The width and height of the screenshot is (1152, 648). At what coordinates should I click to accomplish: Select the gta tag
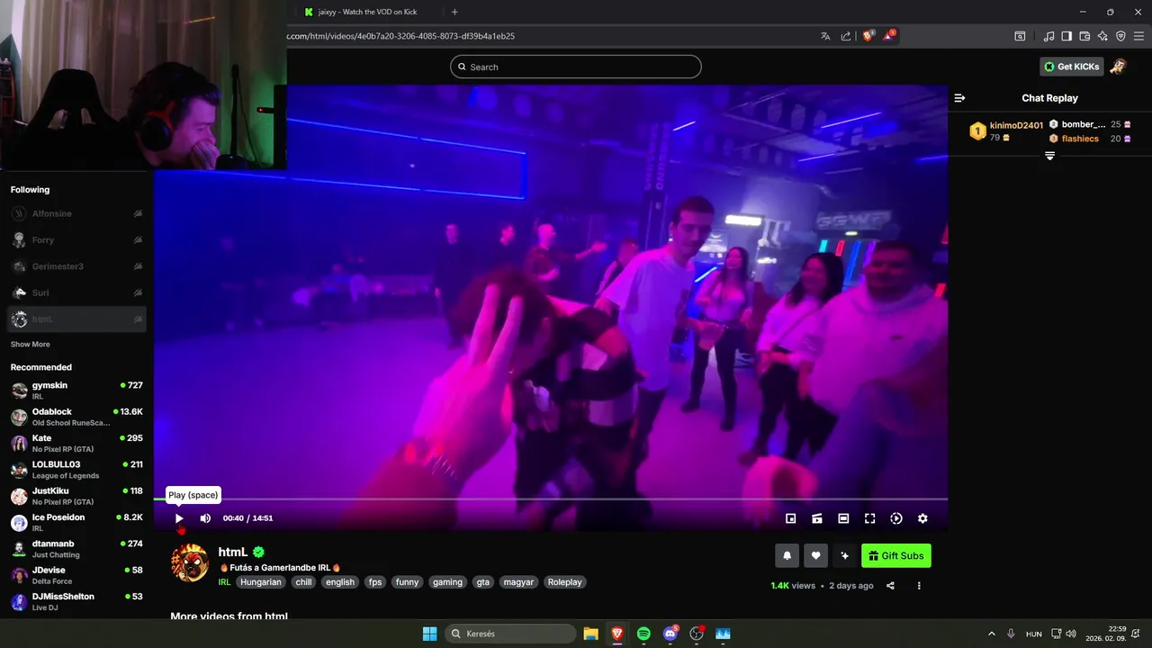483,582
